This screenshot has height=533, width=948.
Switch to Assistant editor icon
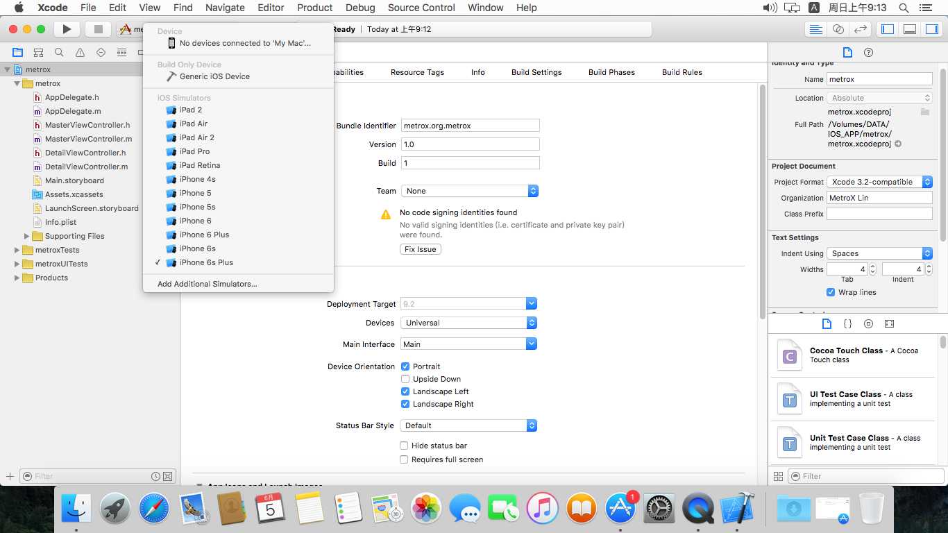(x=838, y=29)
